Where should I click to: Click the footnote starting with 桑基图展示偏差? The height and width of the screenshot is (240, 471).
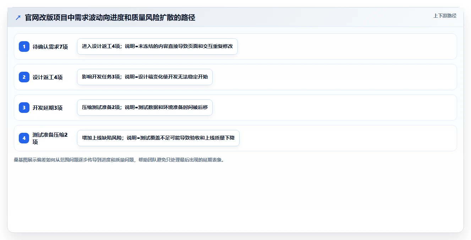click(119, 160)
